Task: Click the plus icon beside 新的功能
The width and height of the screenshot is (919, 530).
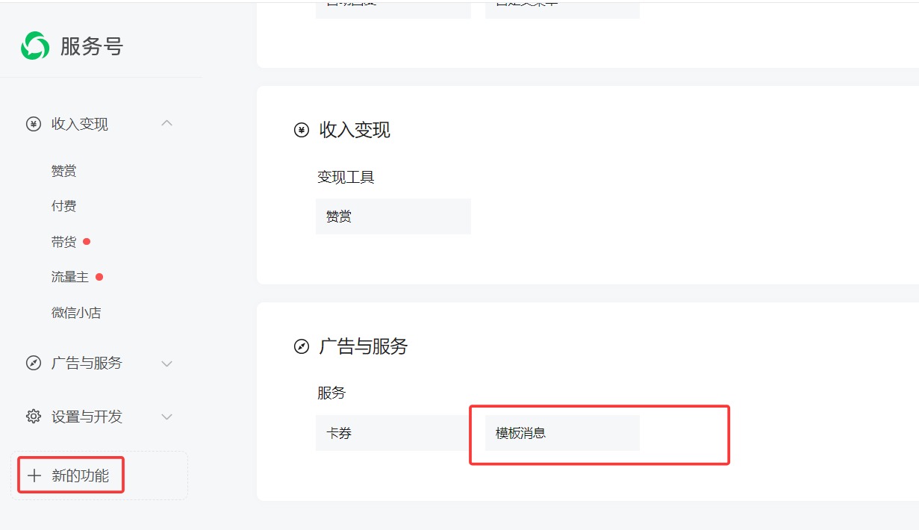Action: tap(34, 476)
